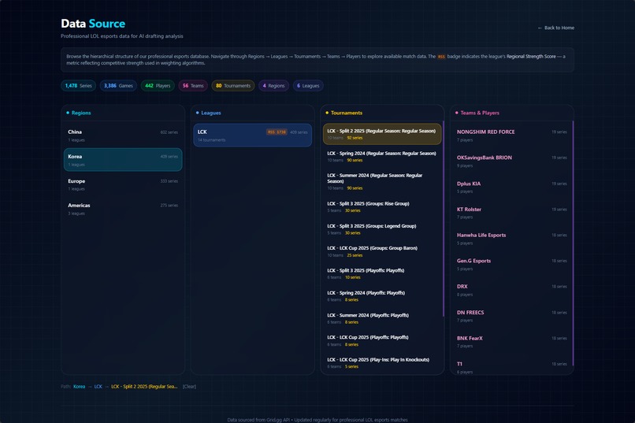Click the Leagues panel header
635x423 pixels.
click(x=252, y=113)
